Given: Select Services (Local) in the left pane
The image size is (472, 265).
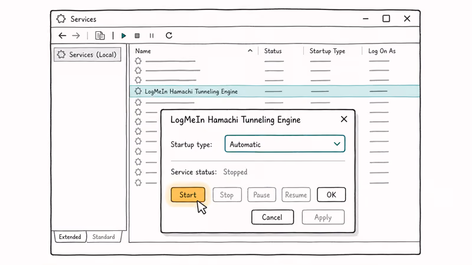Looking at the screenshot, I should coord(87,54).
